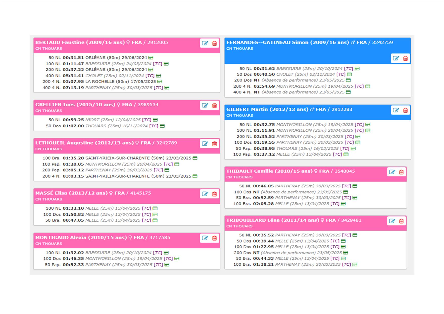Select MASSÉ Elisa (2013/12 ans) header name

71,193
